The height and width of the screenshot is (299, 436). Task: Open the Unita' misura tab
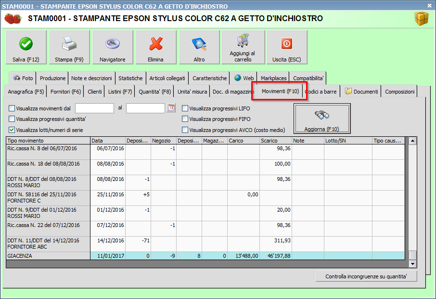(192, 92)
